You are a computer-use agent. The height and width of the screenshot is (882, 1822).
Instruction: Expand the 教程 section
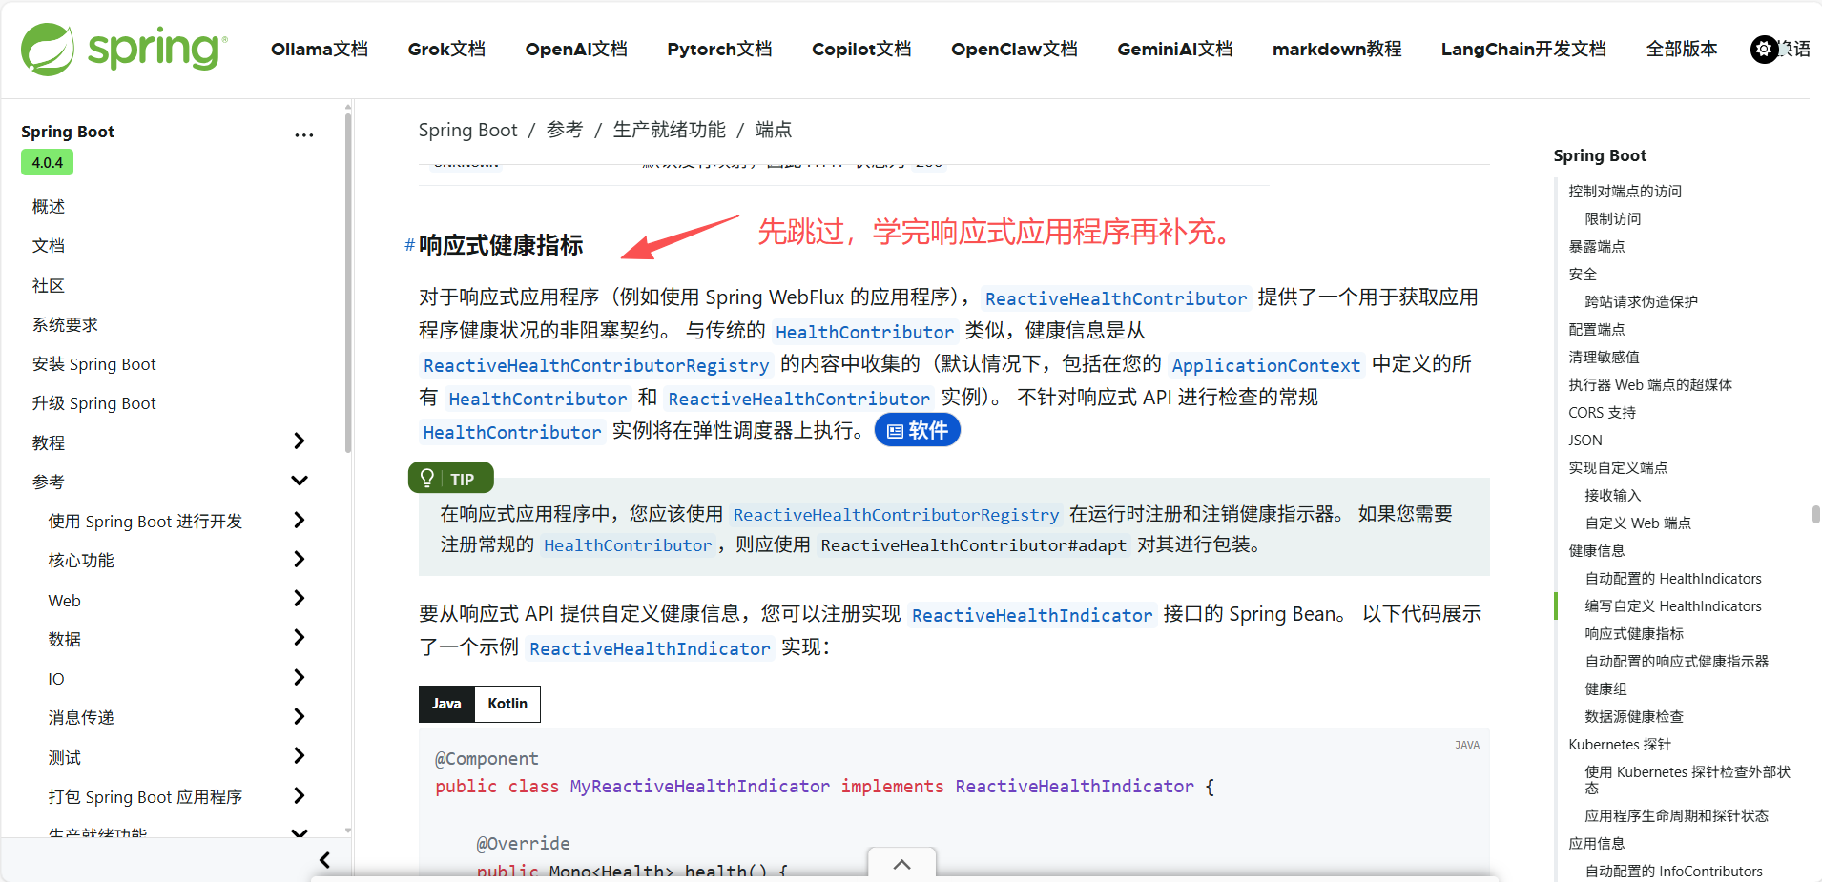(x=300, y=441)
